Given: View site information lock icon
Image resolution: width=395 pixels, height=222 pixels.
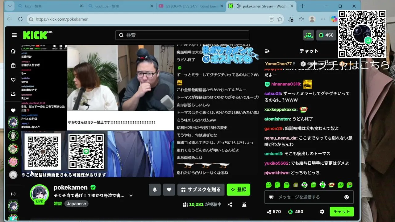Looking at the screenshot, I should pos(31,19).
